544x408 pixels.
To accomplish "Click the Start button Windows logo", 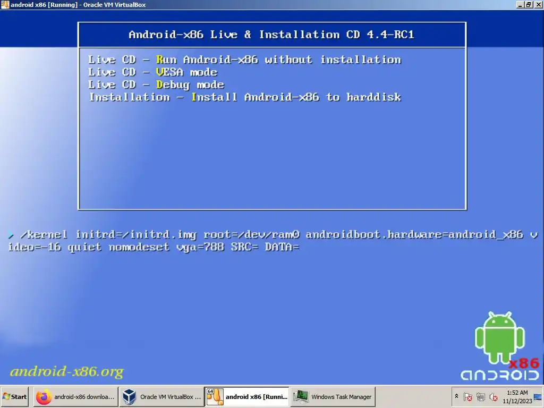I will point(6,396).
